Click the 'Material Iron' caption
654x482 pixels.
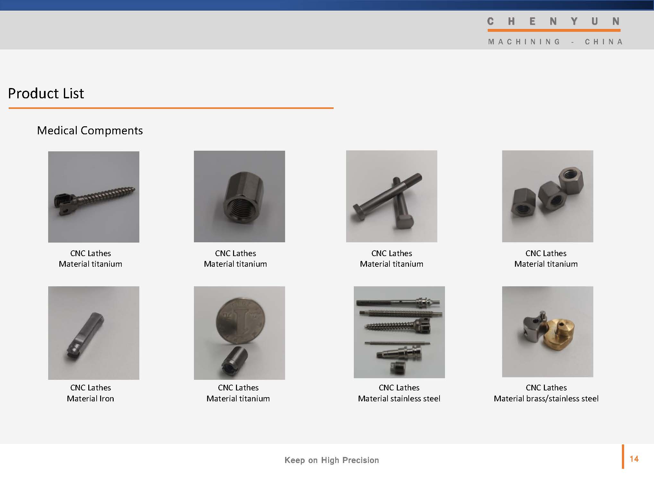[91, 398]
